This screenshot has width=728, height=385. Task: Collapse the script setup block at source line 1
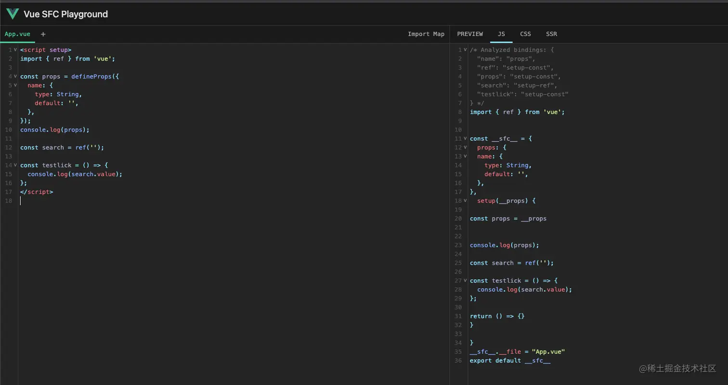coord(15,50)
